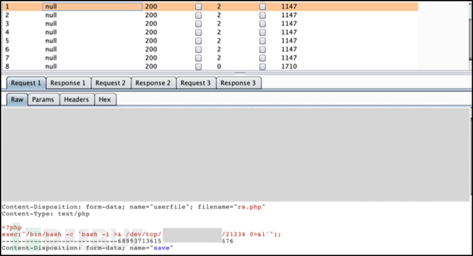Switch to the Response 1 tab
Screen dimensions: 473x256
click(68, 83)
